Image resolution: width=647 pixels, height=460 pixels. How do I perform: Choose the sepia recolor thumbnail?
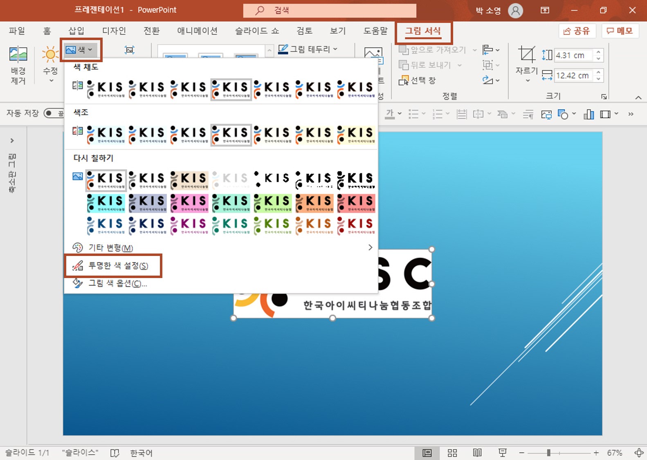click(189, 180)
